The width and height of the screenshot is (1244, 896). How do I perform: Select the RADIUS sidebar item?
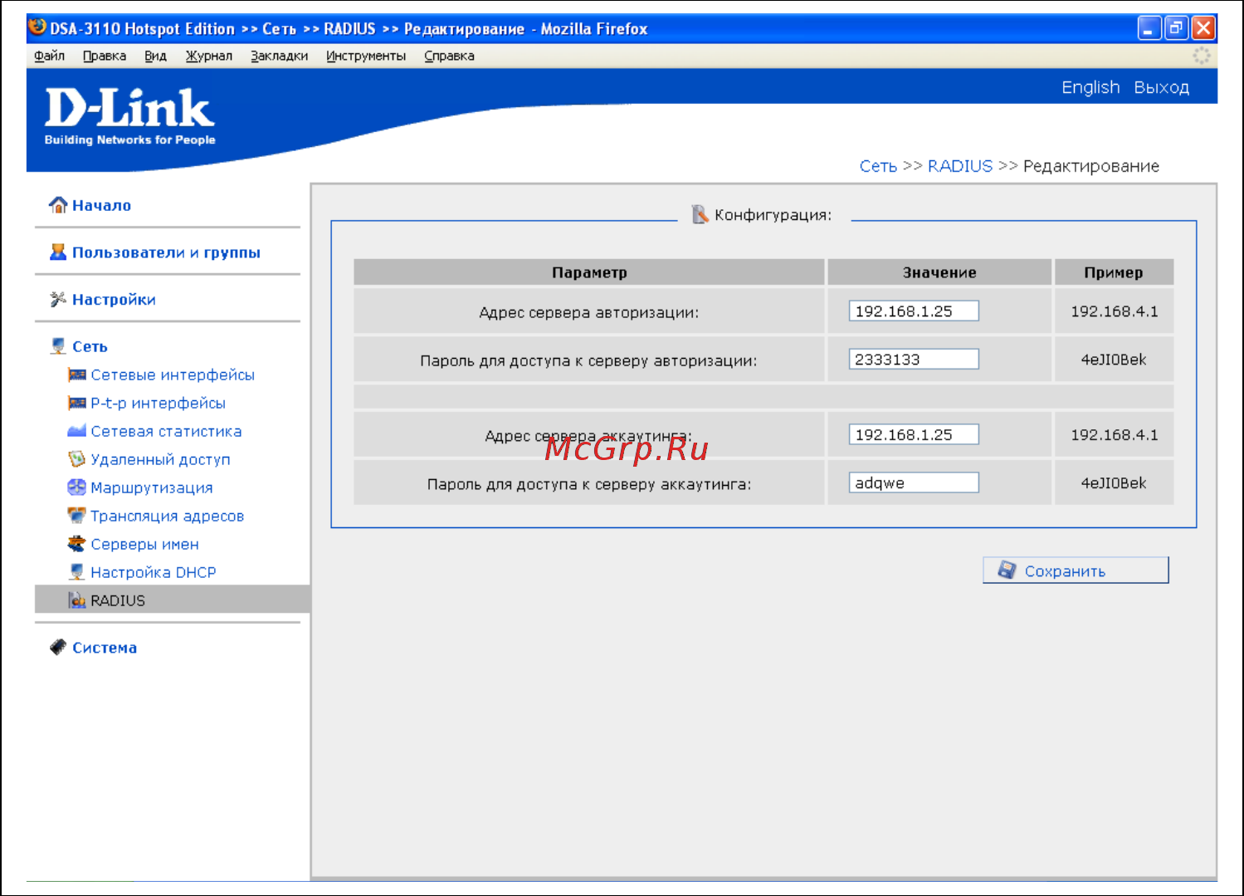click(173, 600)
